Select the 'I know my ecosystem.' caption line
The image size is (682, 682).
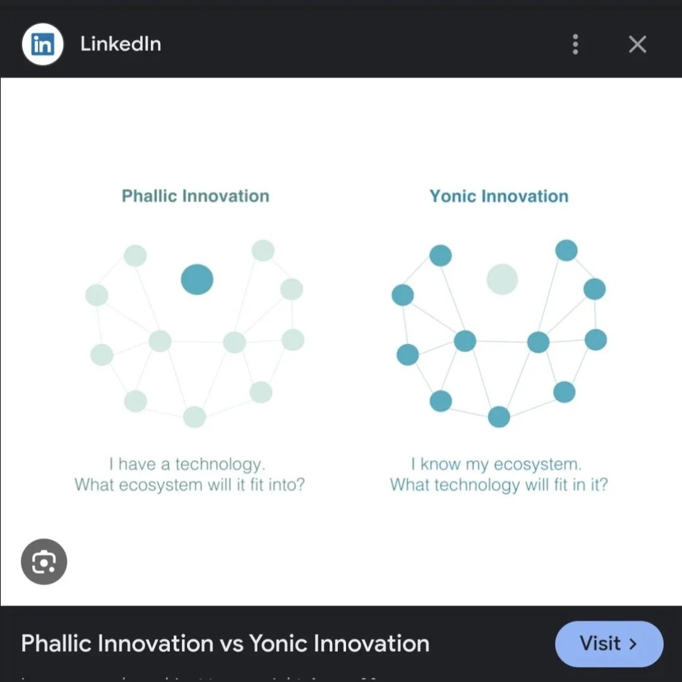(496, 464)
